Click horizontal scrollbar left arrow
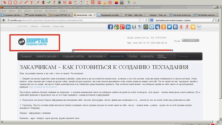Image resolution: width=222 pixels, height=125 pixels. 1,122
